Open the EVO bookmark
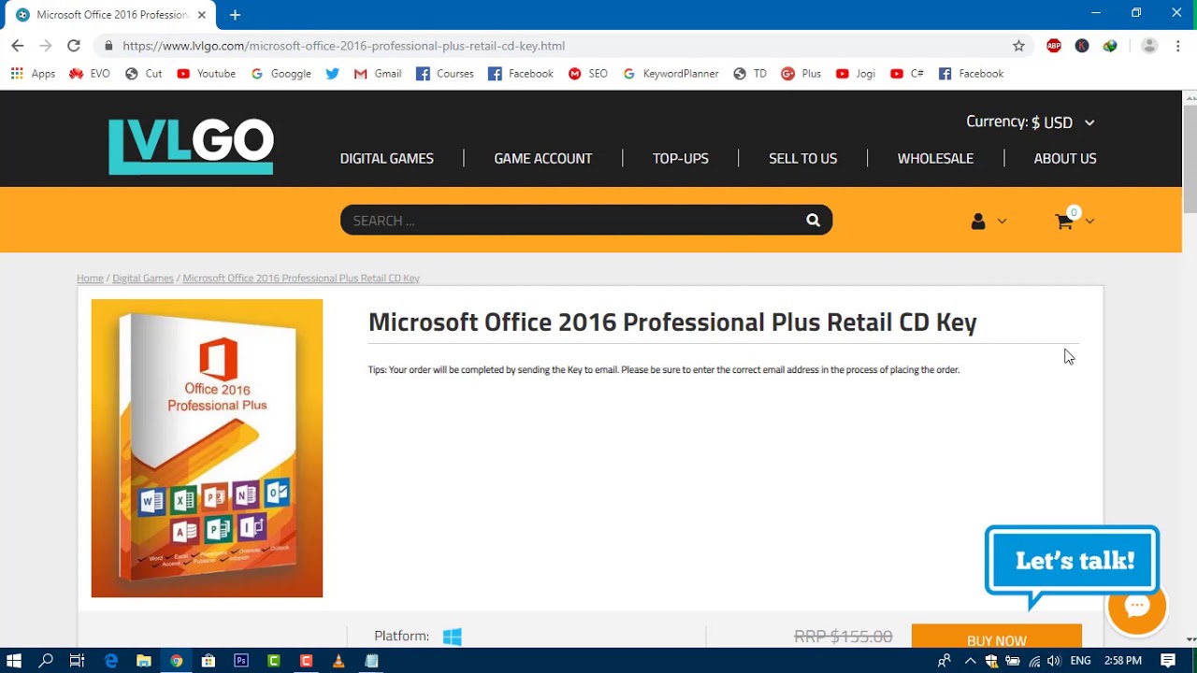The width and height of the screenshot is (1197, 673). coord(90,74)
